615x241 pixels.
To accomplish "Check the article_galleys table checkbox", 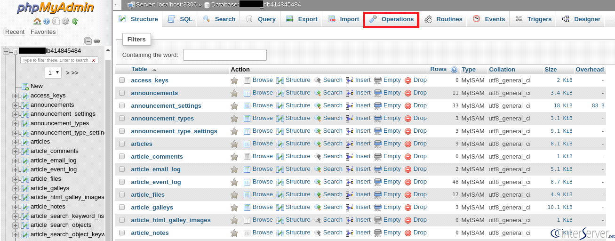I will coord(122,208).
